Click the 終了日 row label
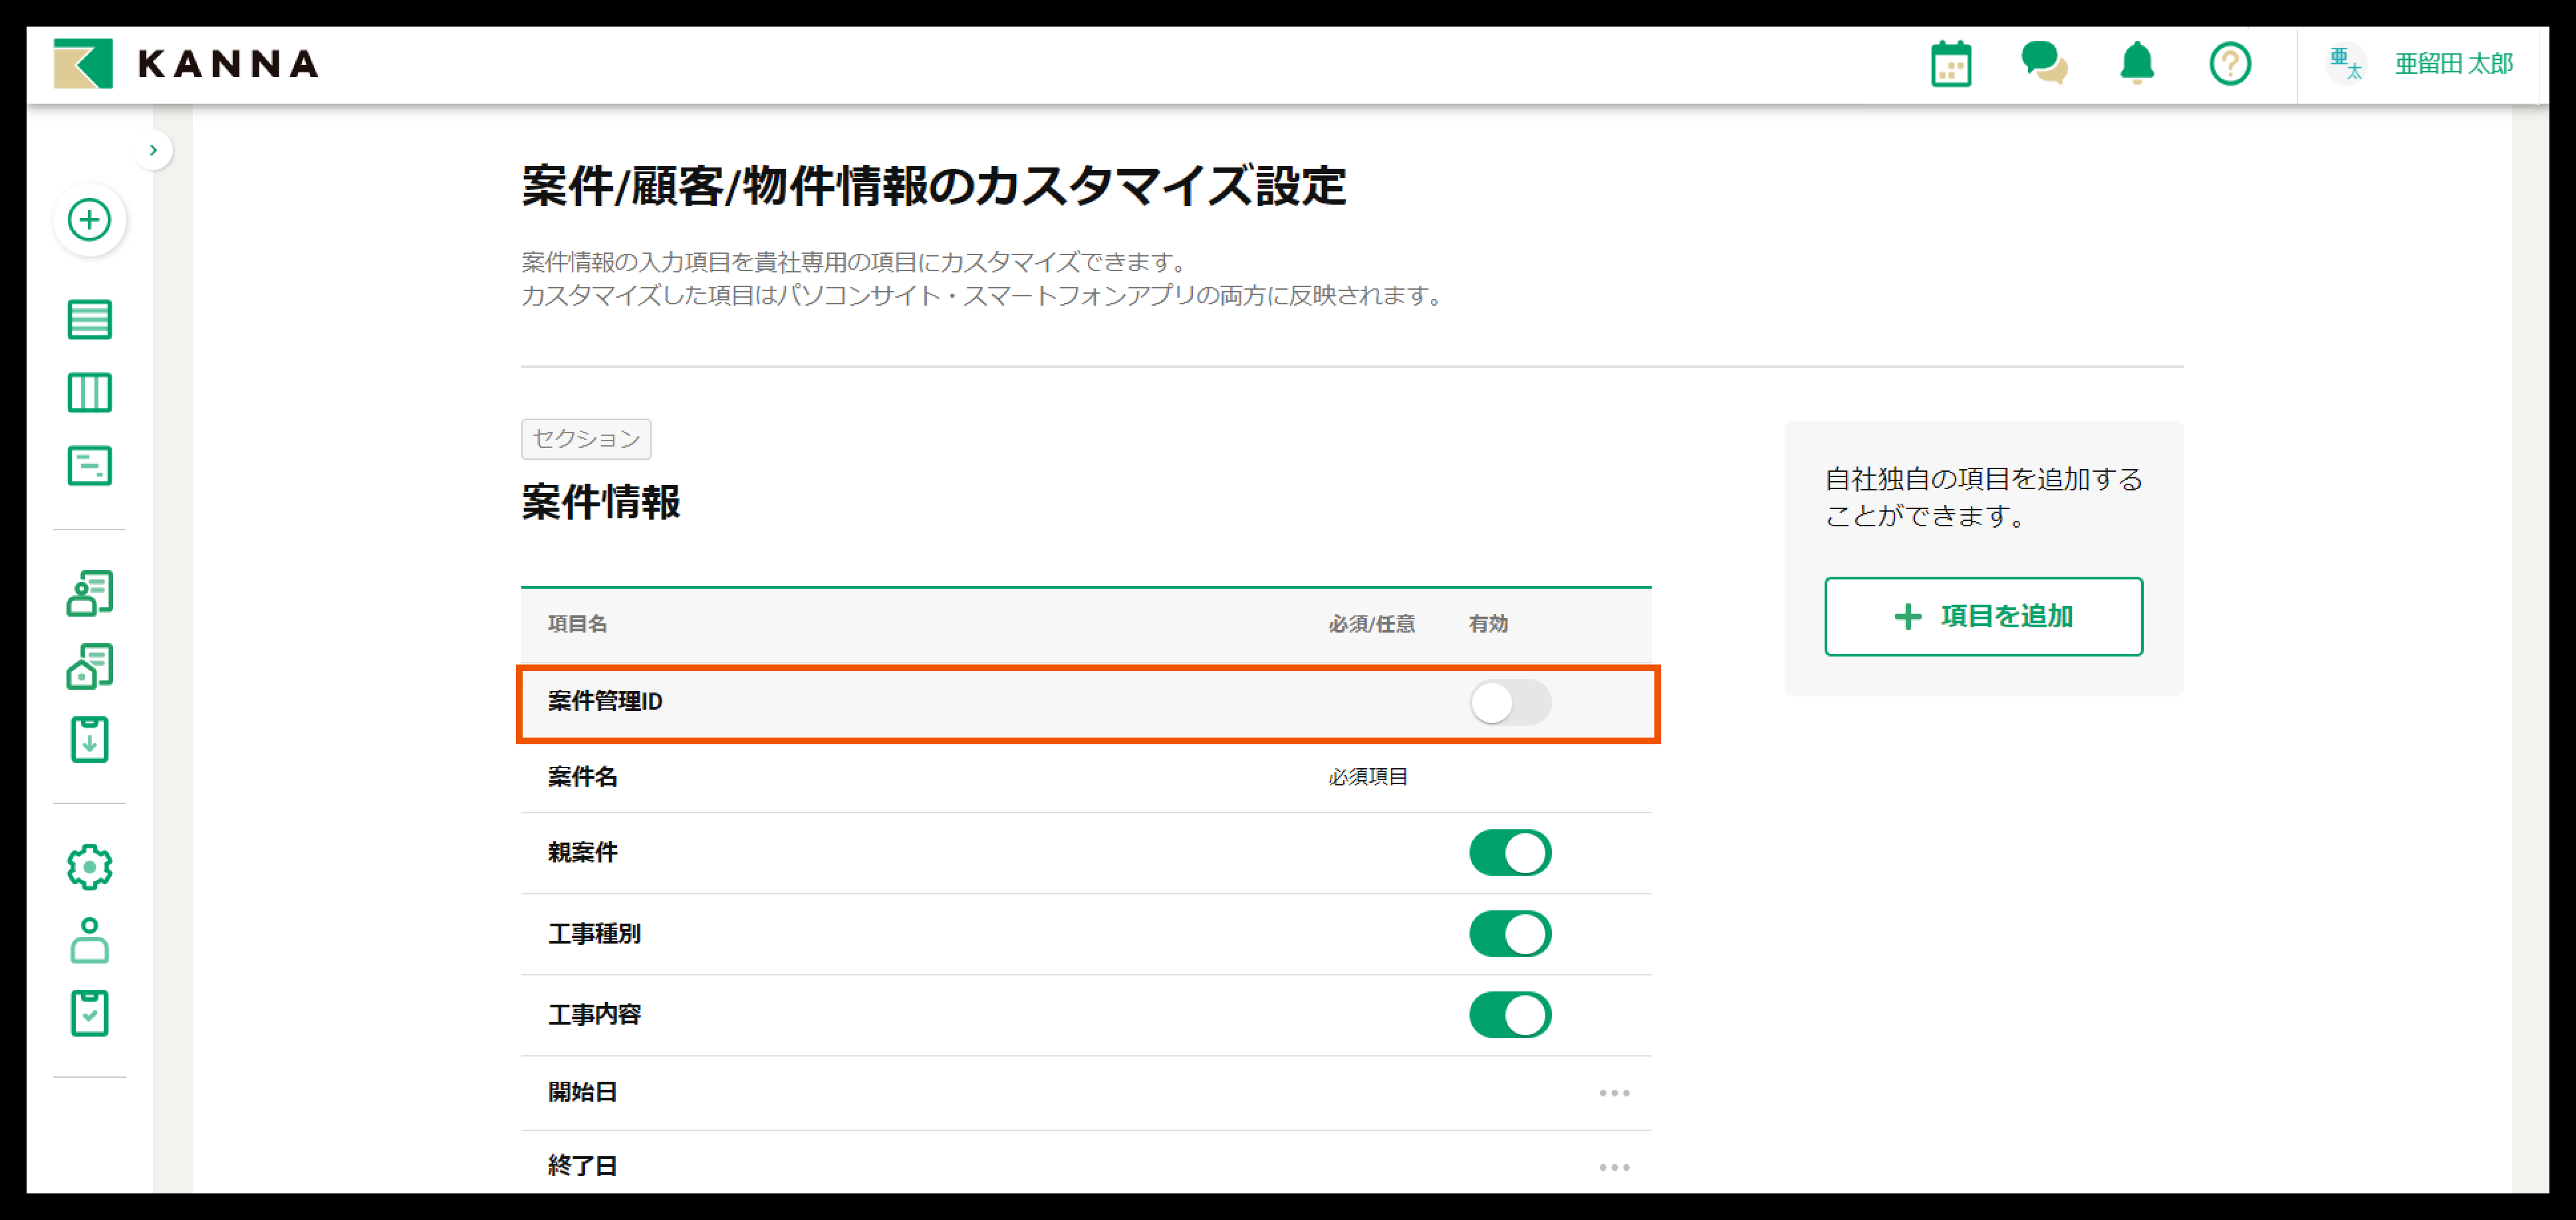Viewport: 2576px width, 1220px height. click(x=582, y=1166)
